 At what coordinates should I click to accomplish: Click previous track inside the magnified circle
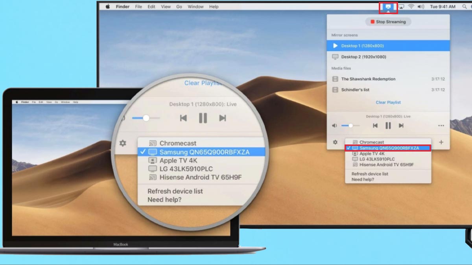click(183, 118)
